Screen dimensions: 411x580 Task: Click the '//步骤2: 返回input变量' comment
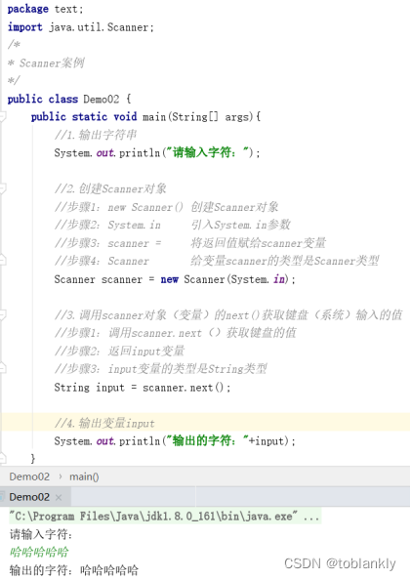(x=119, y=351)
